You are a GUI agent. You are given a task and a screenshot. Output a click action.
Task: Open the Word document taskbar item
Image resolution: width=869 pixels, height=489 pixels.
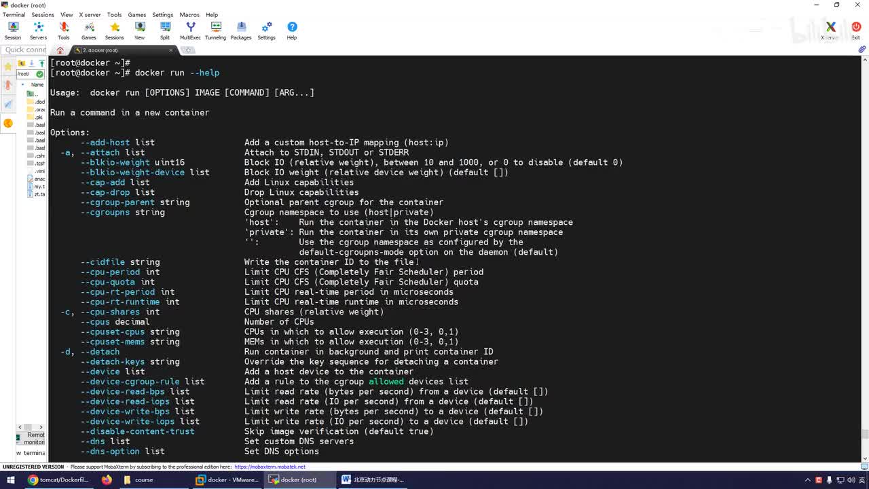(x=372, y=479)
